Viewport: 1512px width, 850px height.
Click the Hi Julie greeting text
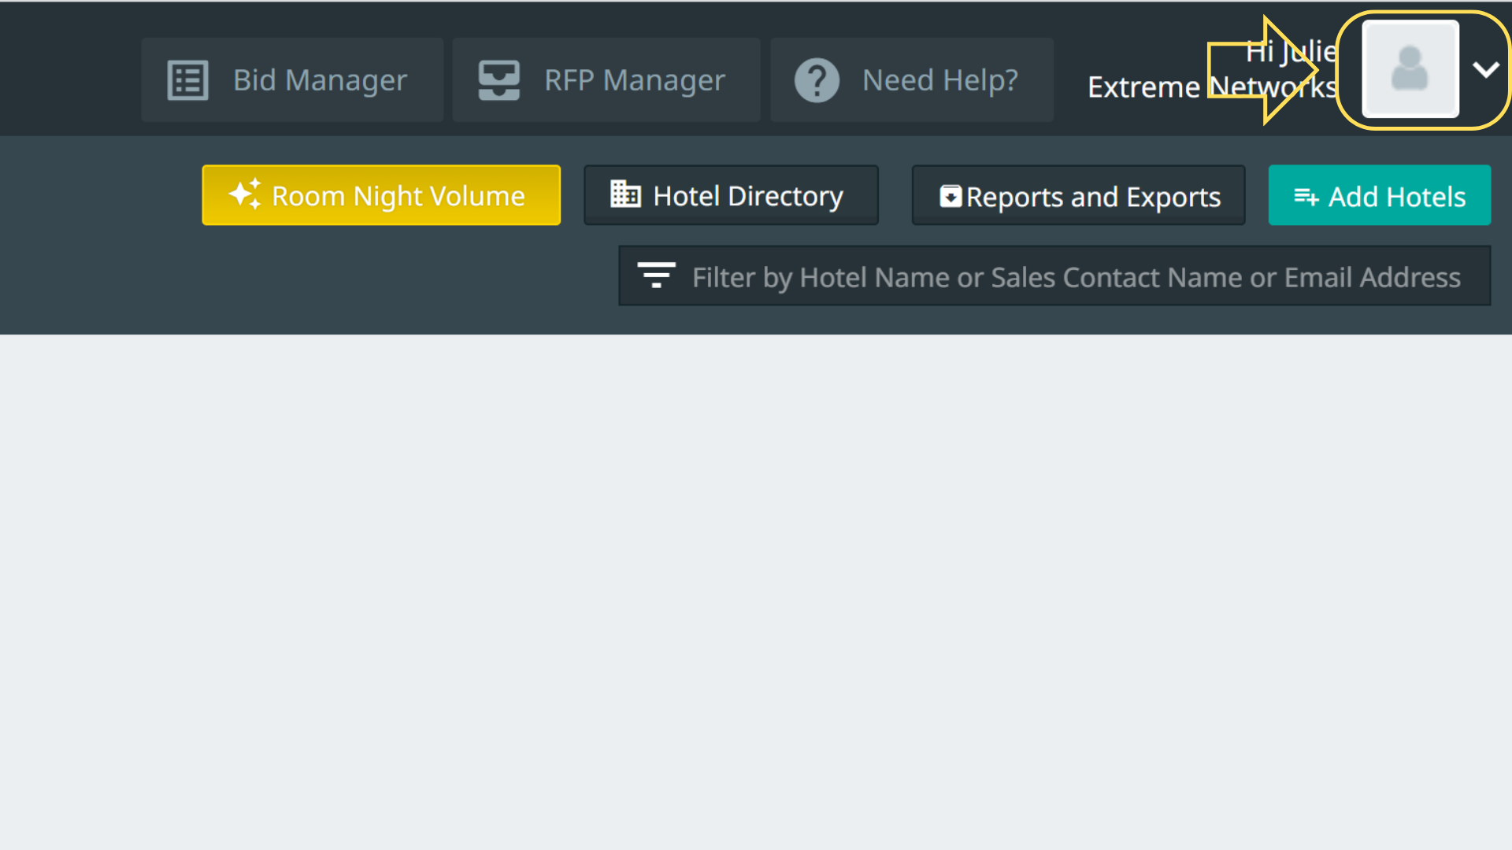[1291, 52]
